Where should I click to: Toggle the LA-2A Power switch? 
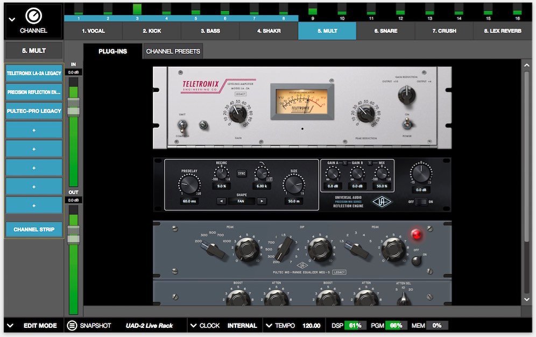pos(407,124)
